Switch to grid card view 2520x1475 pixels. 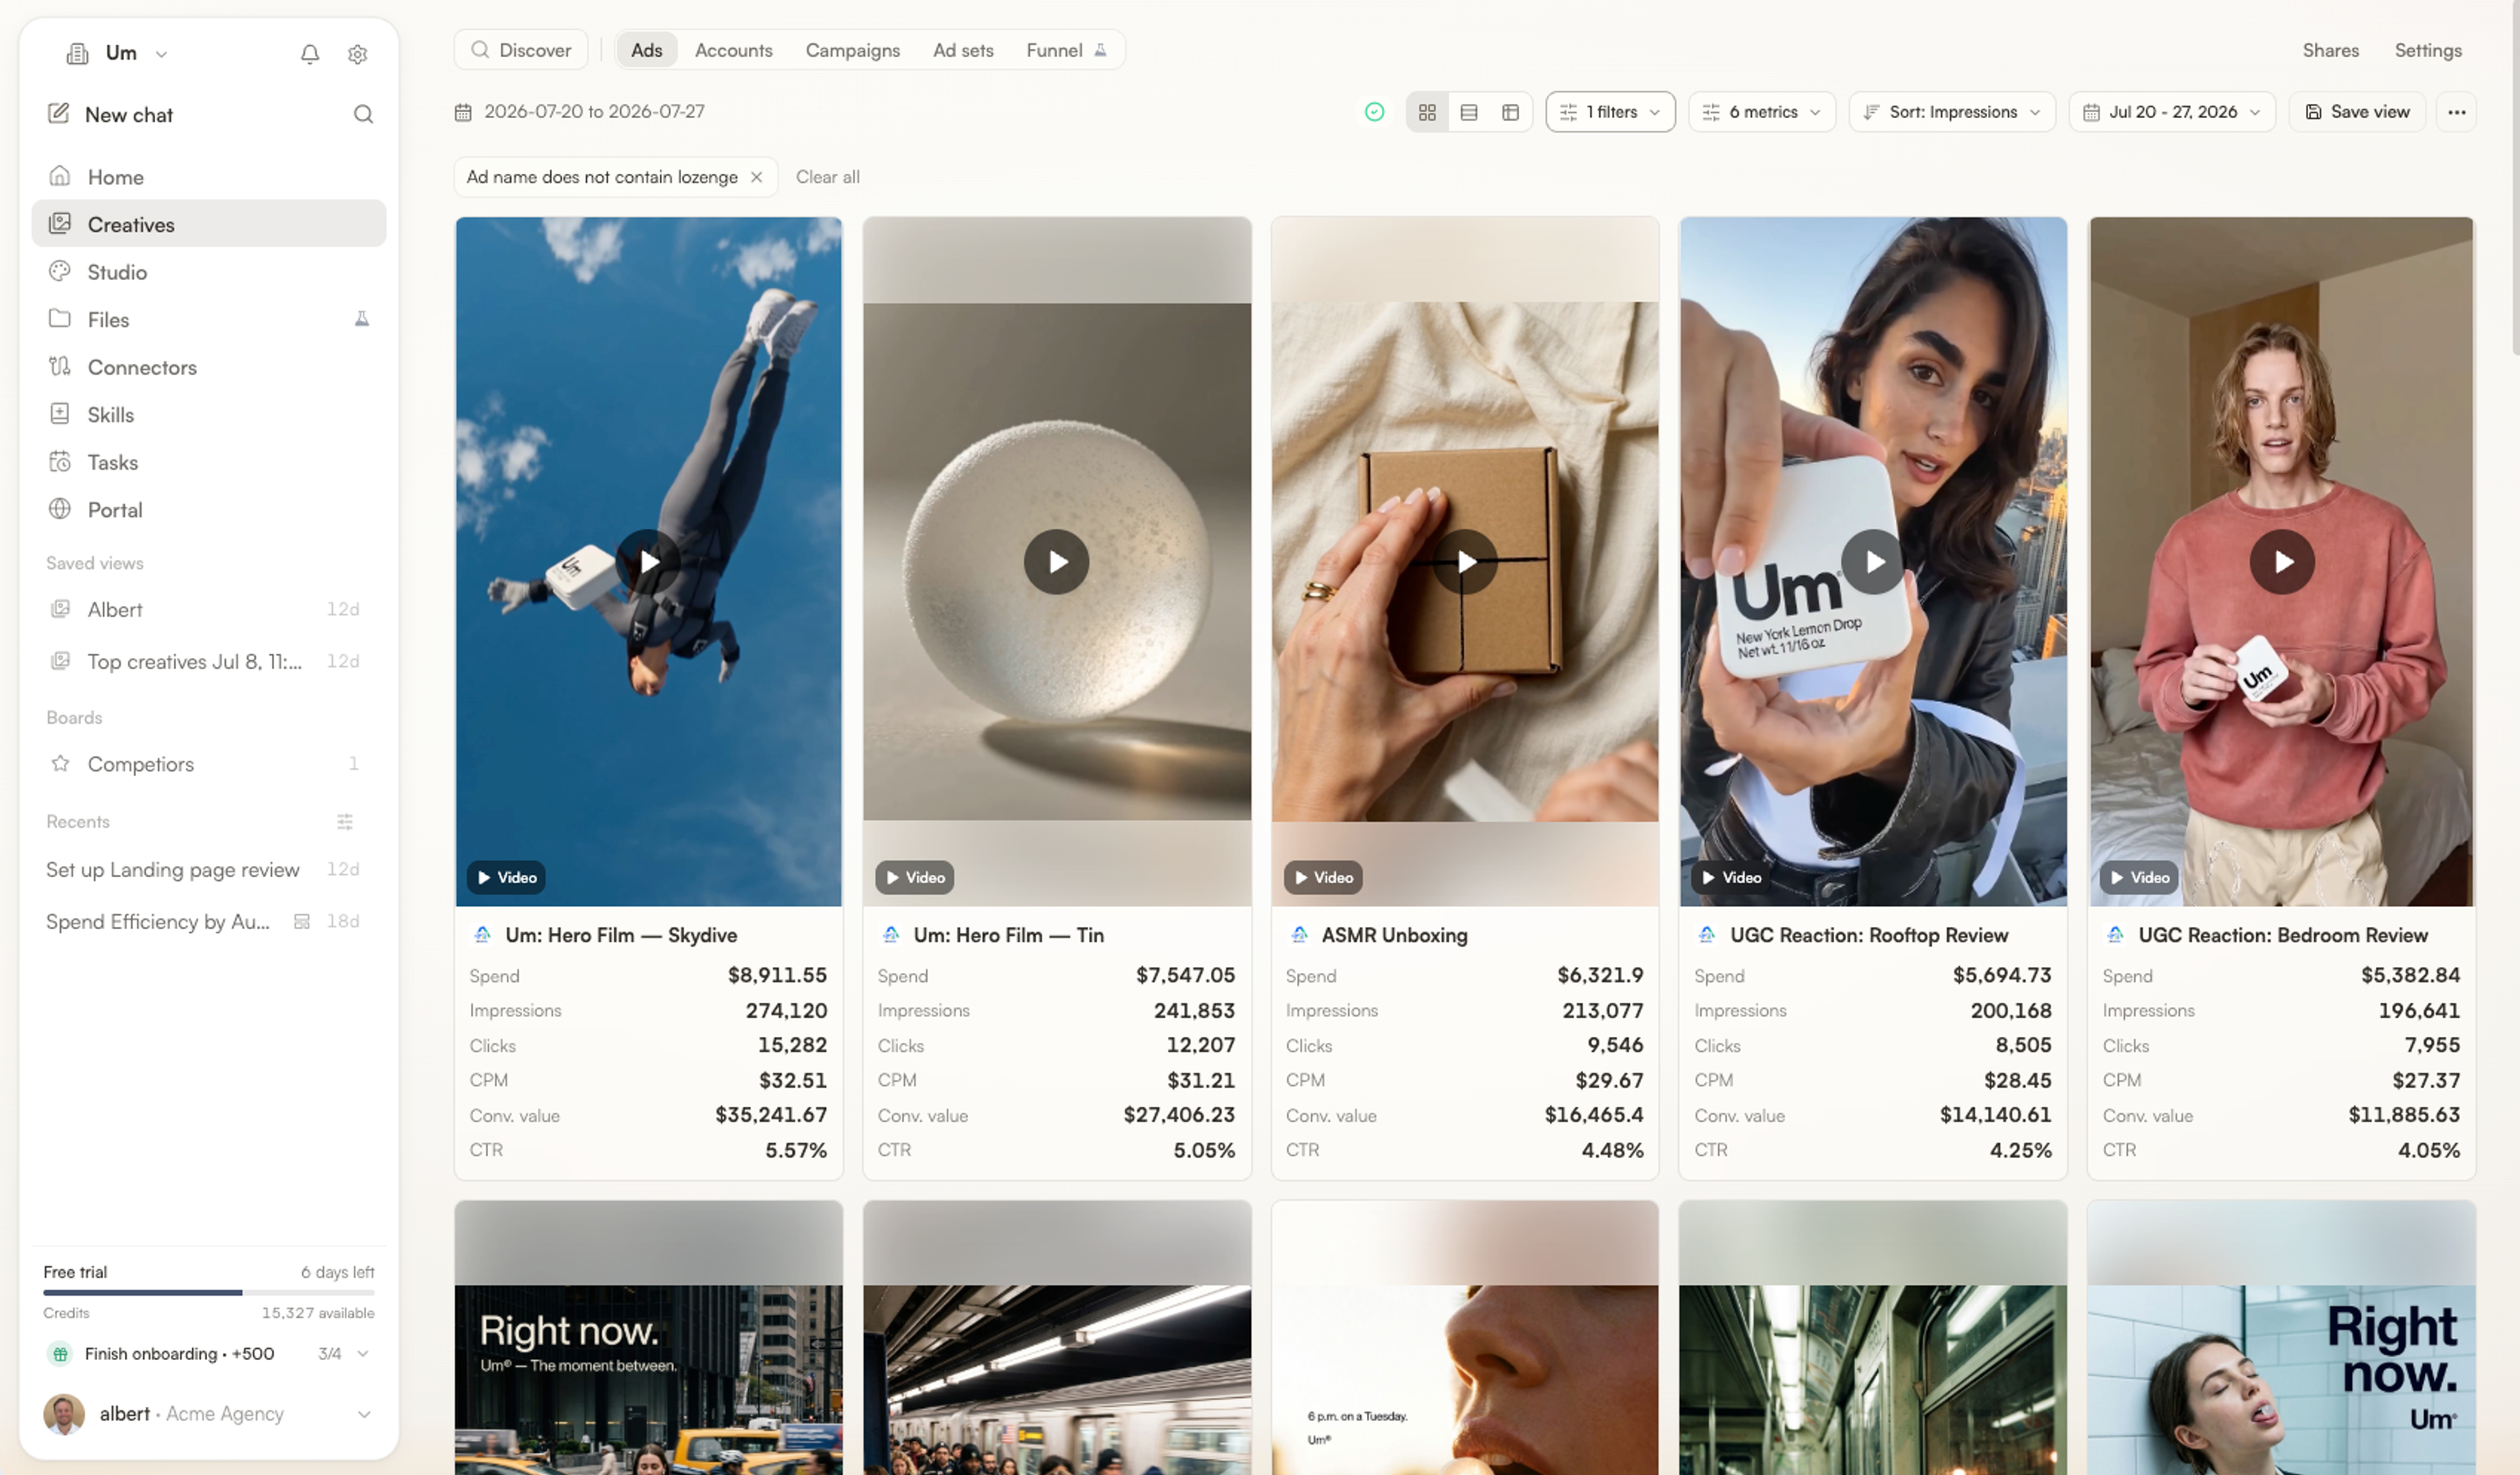point(1427,112)
